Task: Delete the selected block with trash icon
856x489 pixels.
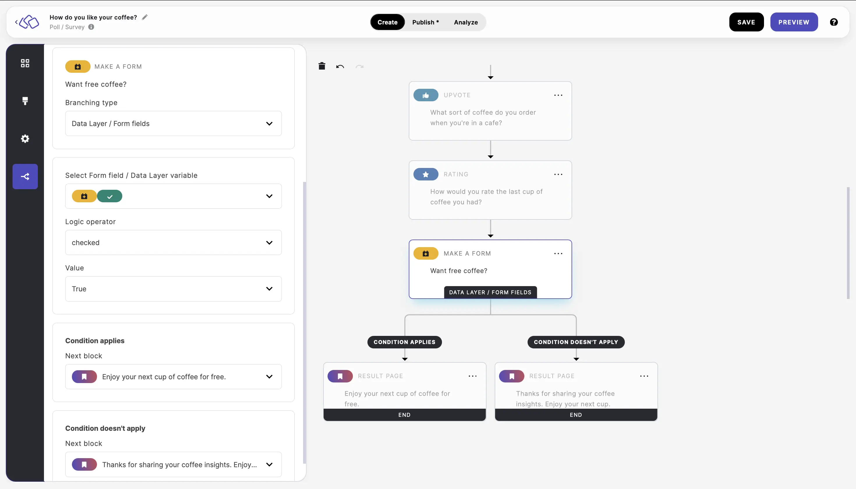Action: [322, 66]
